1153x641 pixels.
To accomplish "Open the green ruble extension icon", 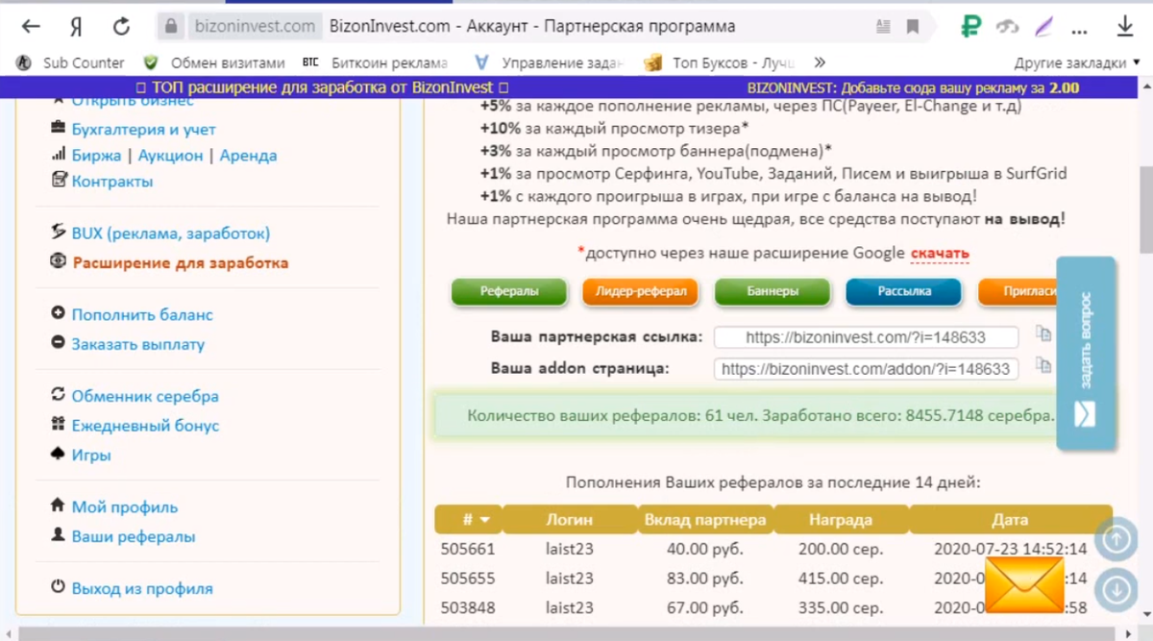I will pos(970,26).
